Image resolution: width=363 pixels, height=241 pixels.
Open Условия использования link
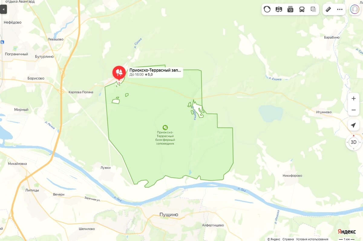(x=312, y=239)
